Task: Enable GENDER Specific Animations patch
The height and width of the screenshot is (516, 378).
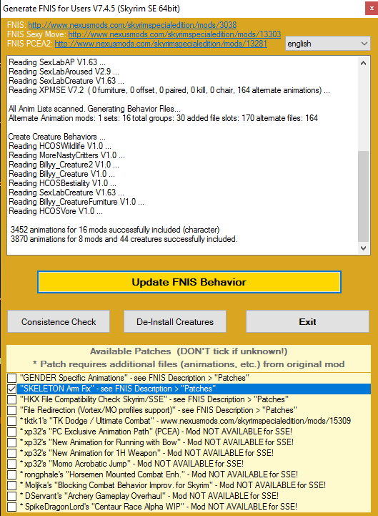Action: click(12, 378)
